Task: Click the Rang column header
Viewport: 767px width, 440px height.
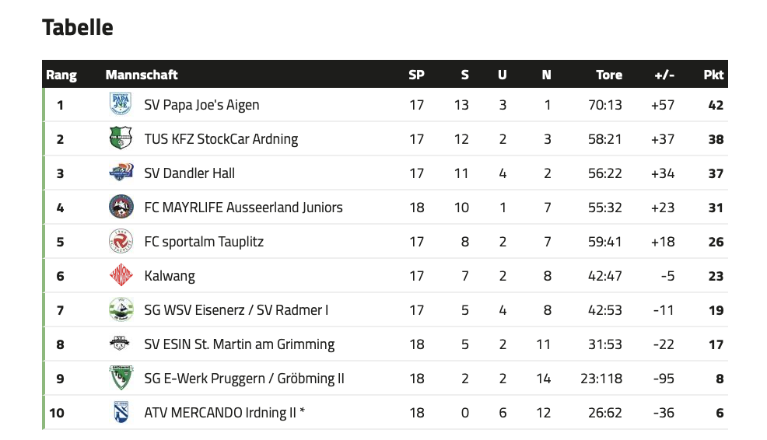Action: click(x=61, y=75)
